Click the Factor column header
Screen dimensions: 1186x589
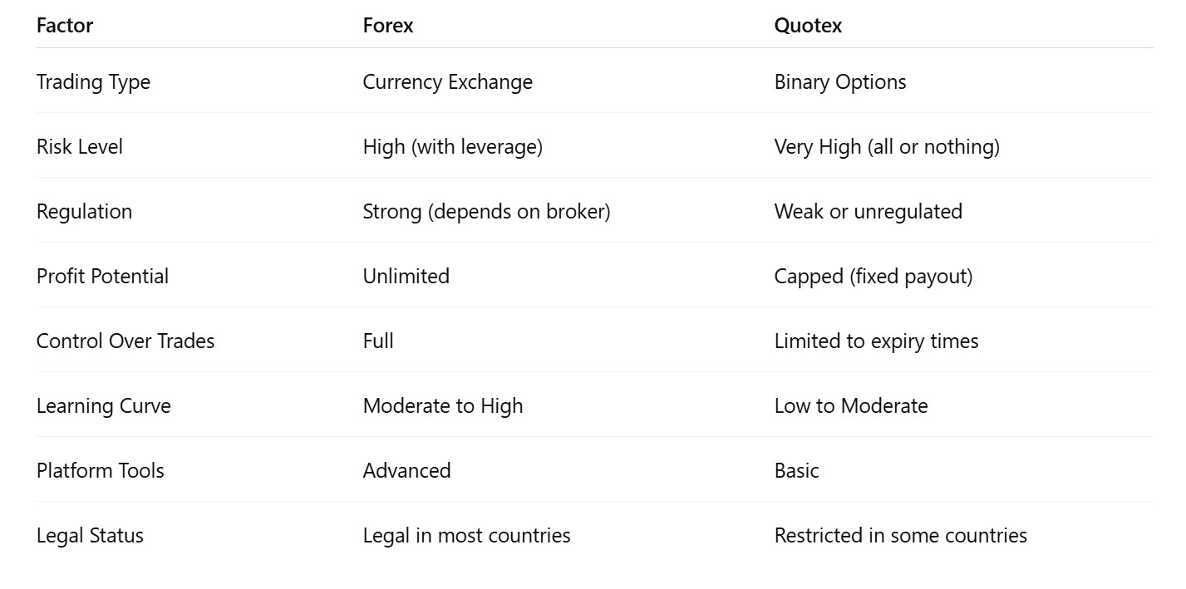[65, 26]
